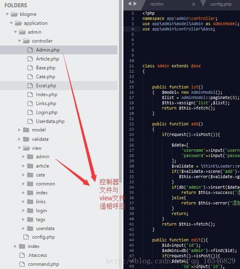Open Links.php in the file tree
This screenshot has width=240, height=269.
46,103
